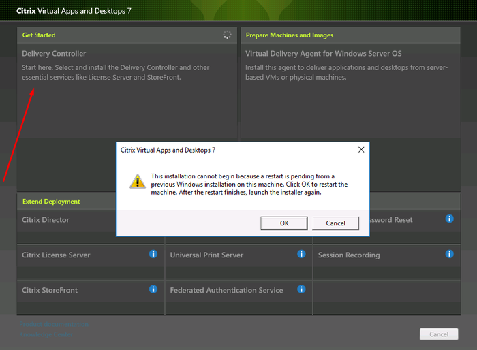Open Federated Authentication Service info icon
The height and width of the screenshot is (350, 477).
(x=301, y=289)
